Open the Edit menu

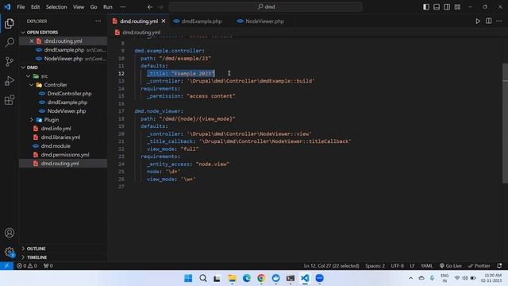(x=35, y=7)
